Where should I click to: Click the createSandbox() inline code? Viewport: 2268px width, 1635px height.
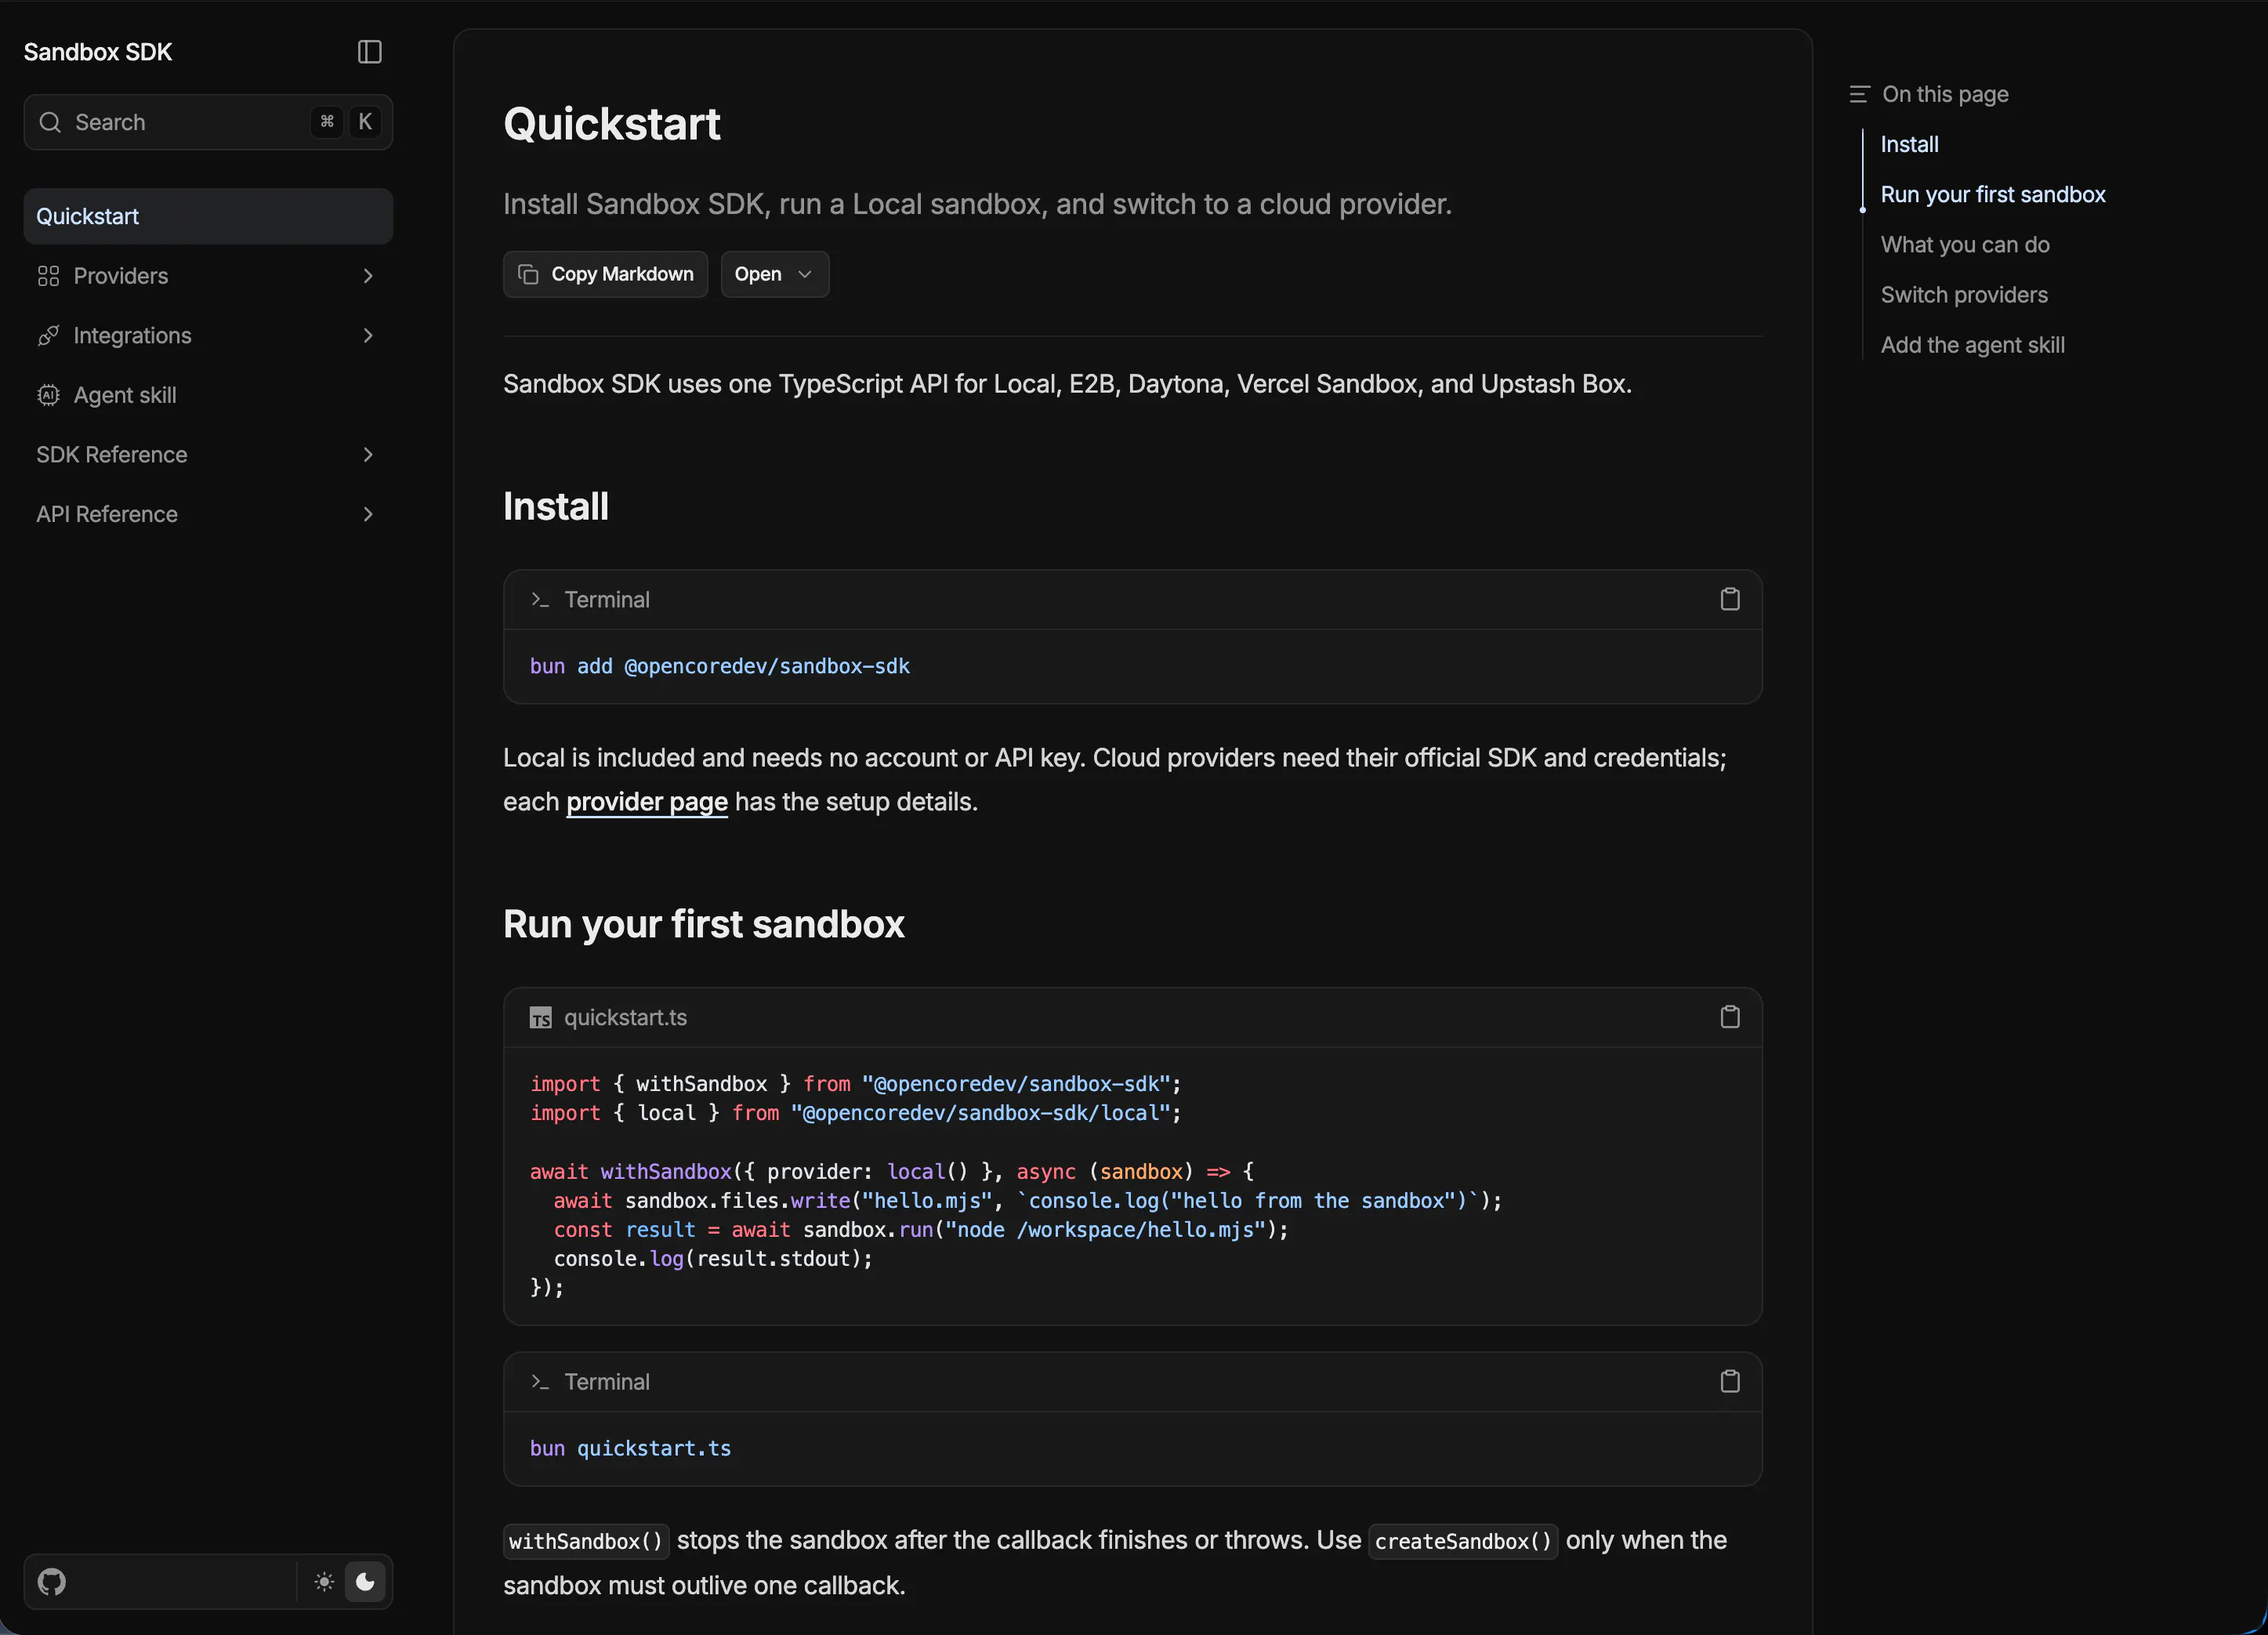[1463, 1541]
